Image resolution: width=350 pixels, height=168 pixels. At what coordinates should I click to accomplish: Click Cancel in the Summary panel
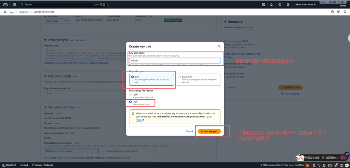tap(231, 87)
